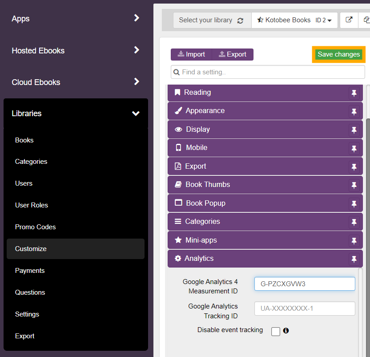Pin the Mini-apps section
The width and height of the screenshot is (370, 357).
click(354, 241)
